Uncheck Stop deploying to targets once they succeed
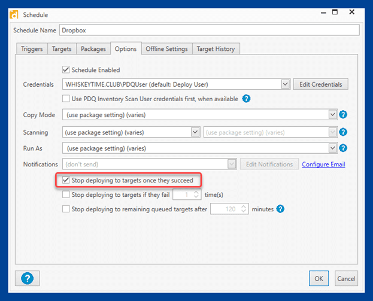Image resolution: width=373 pixels, height=301 pixels. (x=66, y=180)
